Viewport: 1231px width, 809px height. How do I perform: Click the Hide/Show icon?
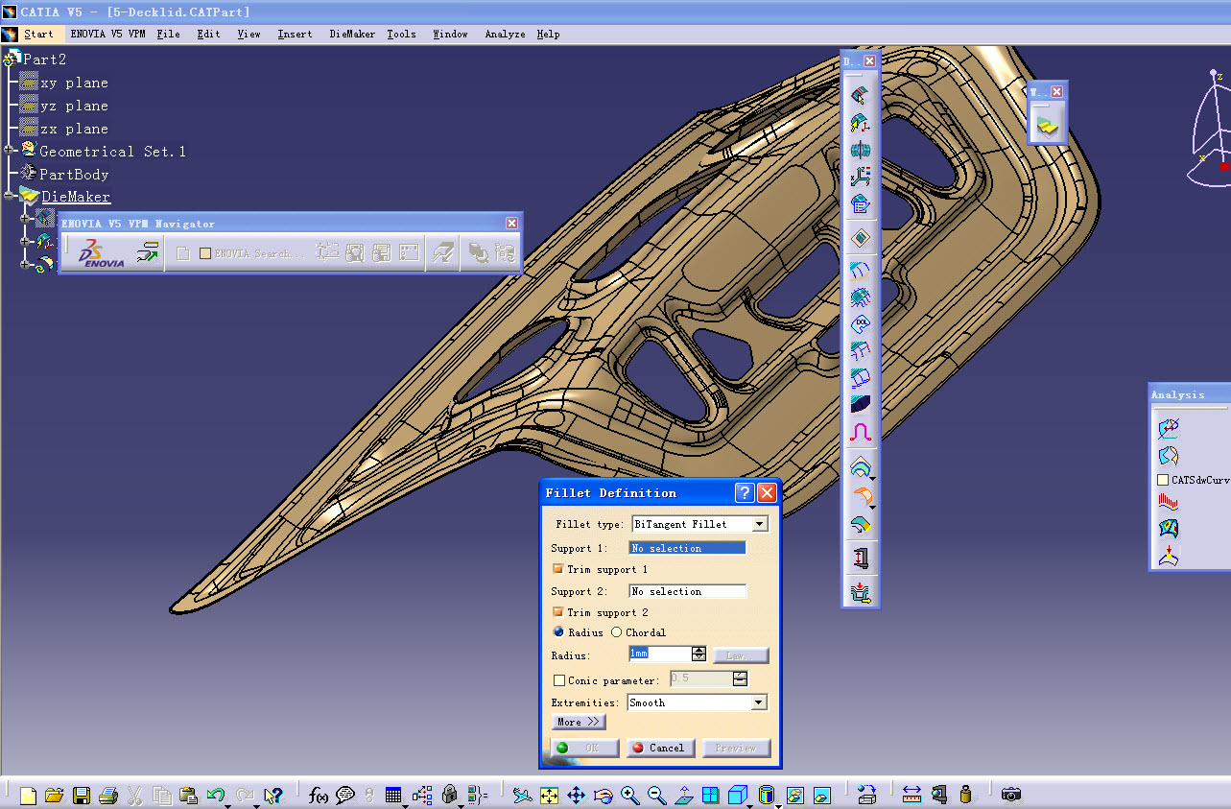pyautogui.click(x=795, y=795)
